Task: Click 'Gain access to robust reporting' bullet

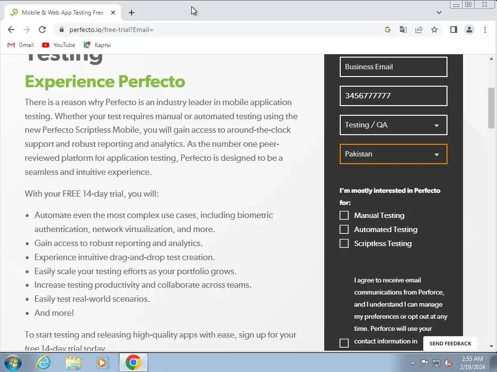Action: [x=118, y=243]
